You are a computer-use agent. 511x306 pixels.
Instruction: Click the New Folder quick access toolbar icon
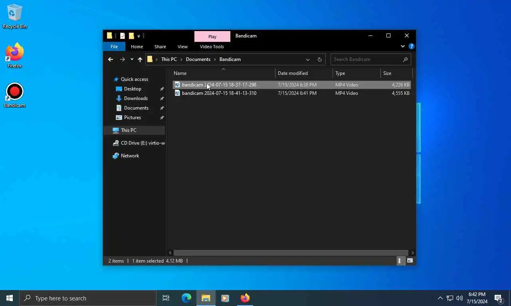pyautogui.click(x=131, y=36)
